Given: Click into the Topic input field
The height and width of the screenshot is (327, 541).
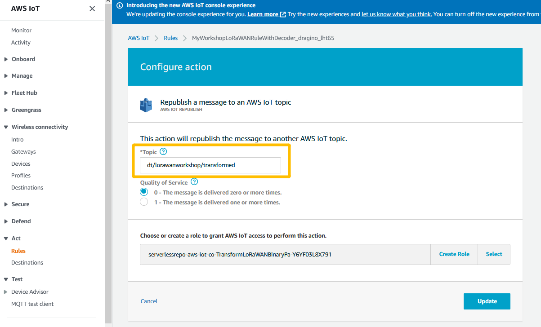Looking at the screenshot, I should 210,165.
